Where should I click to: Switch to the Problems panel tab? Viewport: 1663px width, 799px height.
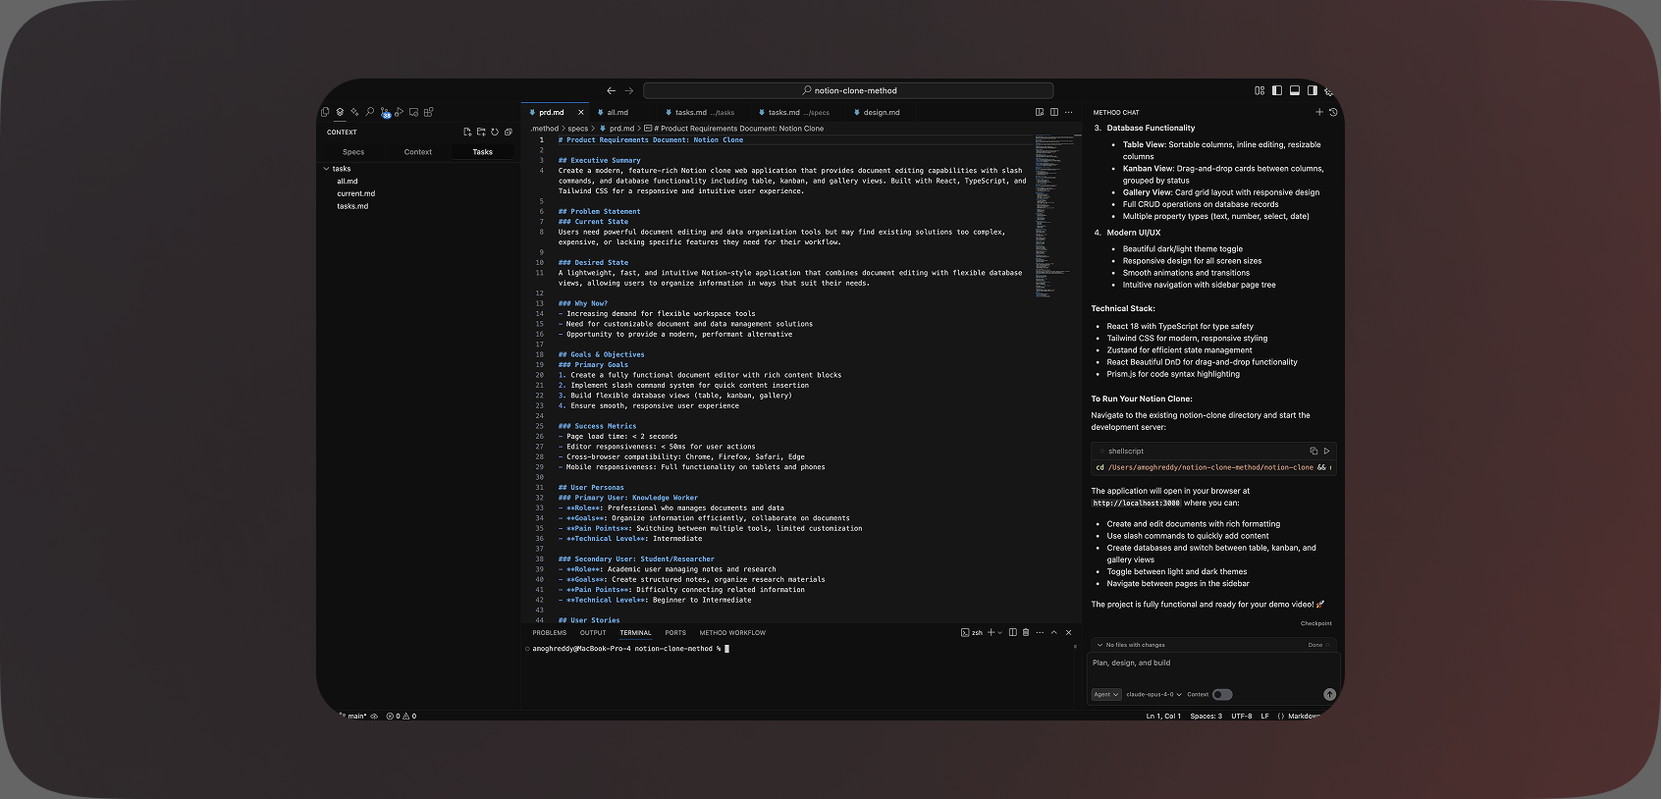550,633
